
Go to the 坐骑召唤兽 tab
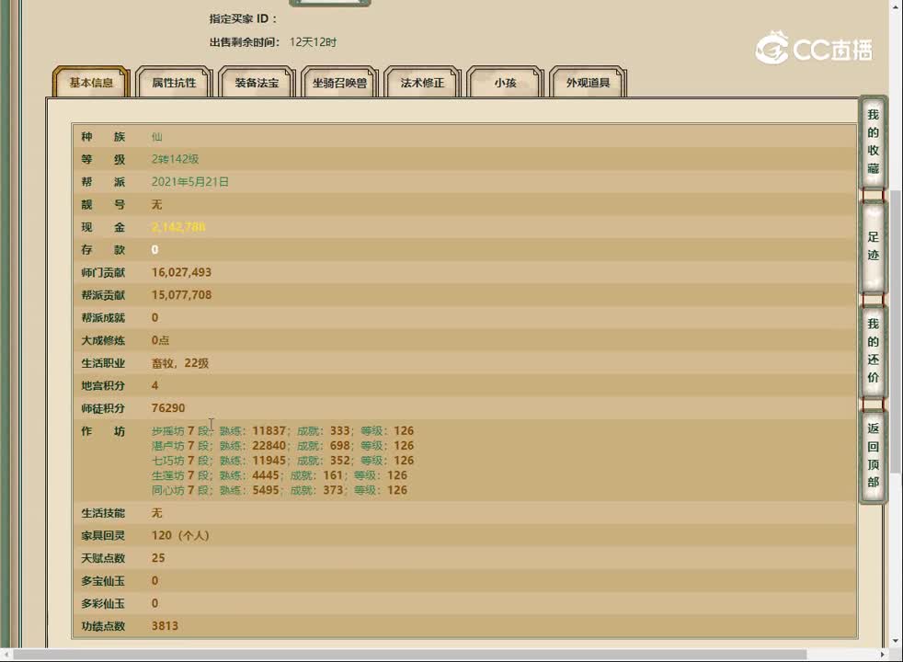coord(339,83)
